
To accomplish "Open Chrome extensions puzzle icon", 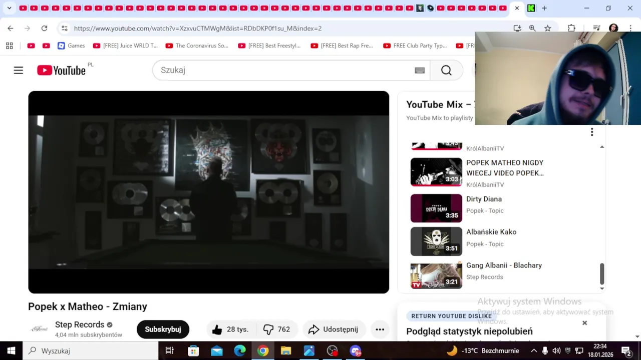I will (x=571, y=28).
